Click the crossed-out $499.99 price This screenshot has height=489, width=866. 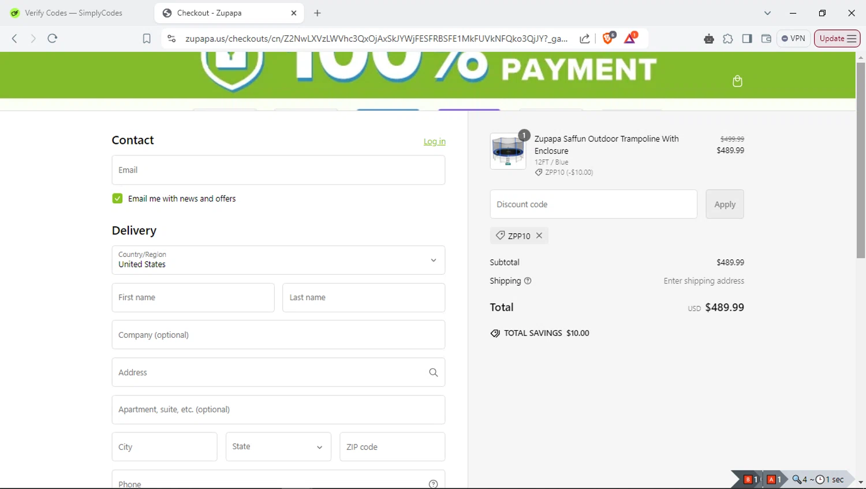tap(732, 139)
